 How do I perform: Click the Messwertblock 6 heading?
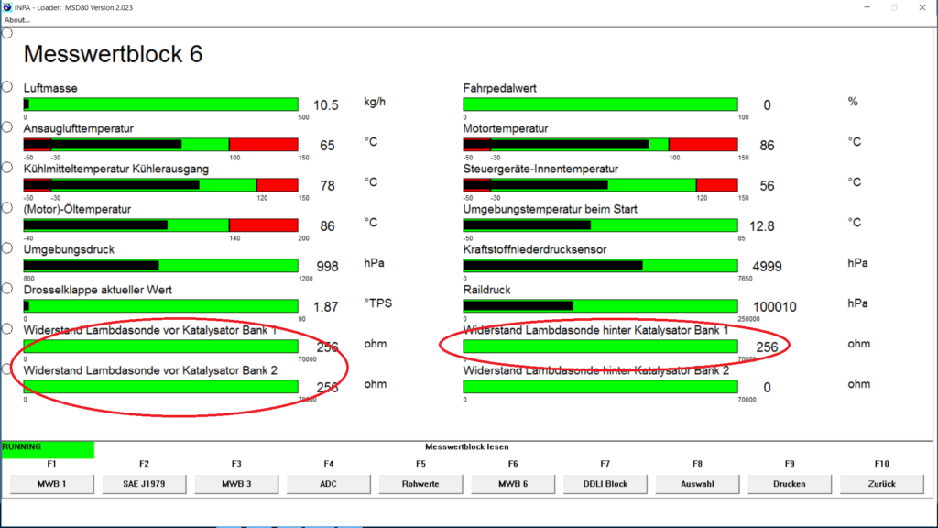point(113,54)
